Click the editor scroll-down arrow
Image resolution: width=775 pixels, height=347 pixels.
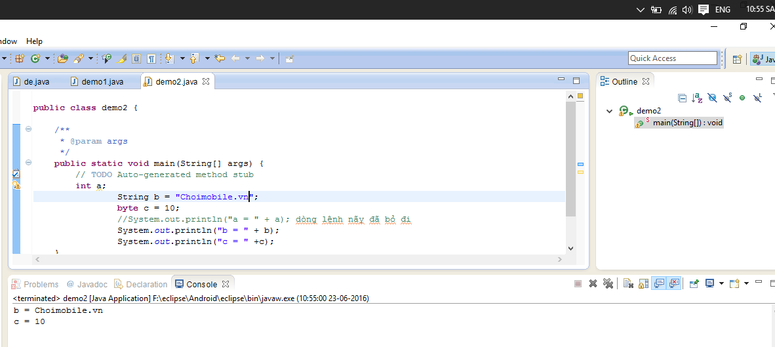(x=570, y=249)
